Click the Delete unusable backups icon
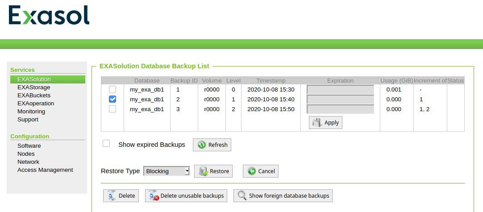The width and height of the screenshot is (483, 212). tap(154, 195)
